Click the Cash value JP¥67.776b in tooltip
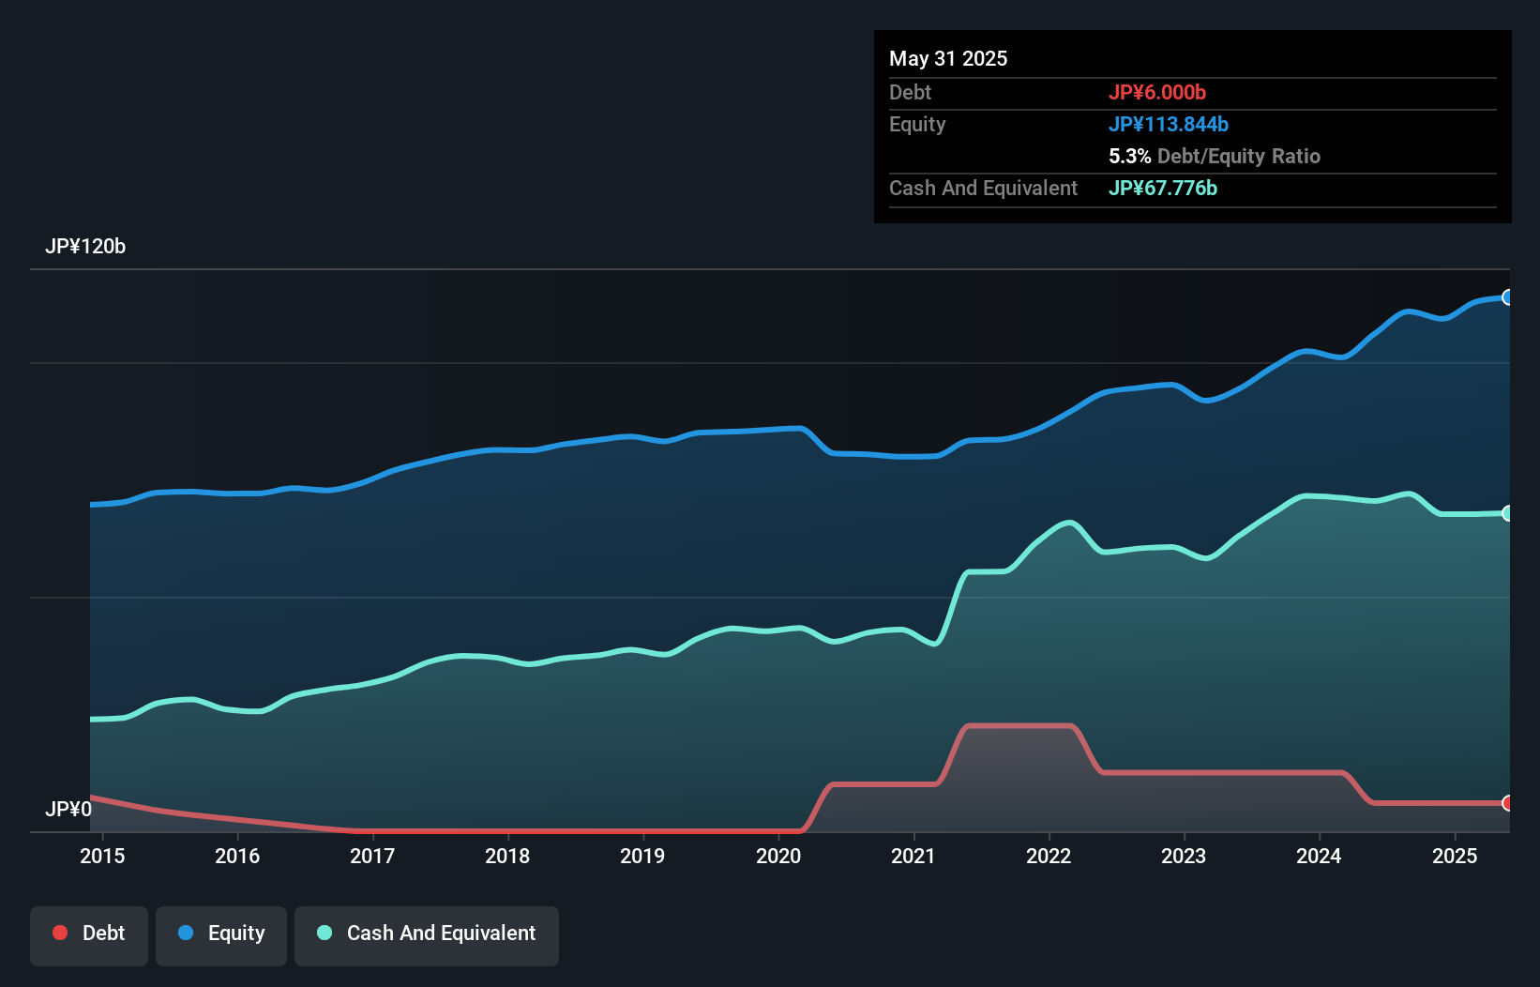This screenshot has width=1540, height=987. pos(1163,188)
